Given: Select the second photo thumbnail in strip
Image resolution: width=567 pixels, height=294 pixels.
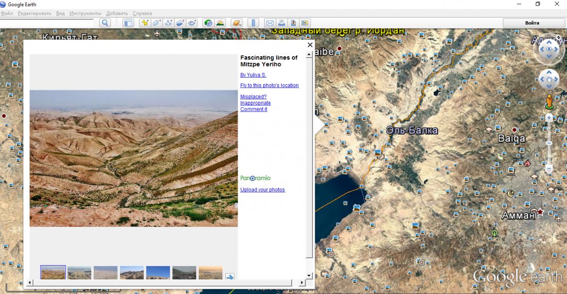Looking at the screenshot, I should pyautogui.click(x=79, y=273).
